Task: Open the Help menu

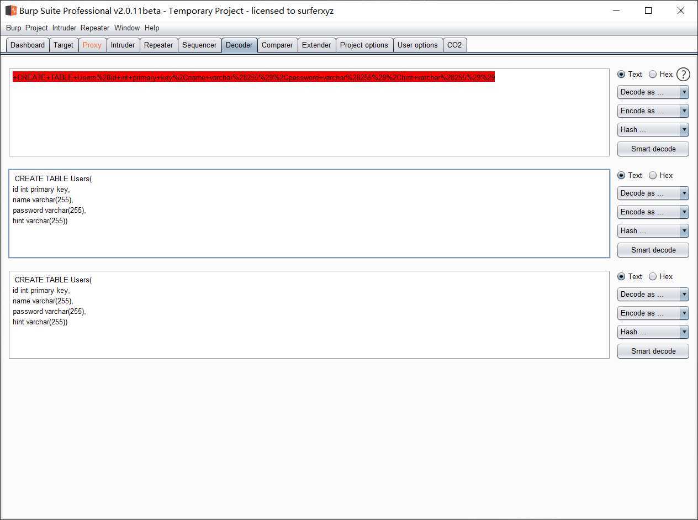Action: pyautogui.click(x=152, y=28)
